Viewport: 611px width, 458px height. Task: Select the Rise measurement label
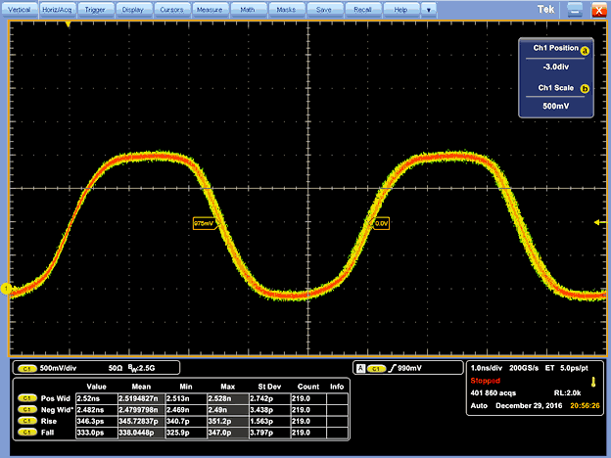tap(49, 421)
